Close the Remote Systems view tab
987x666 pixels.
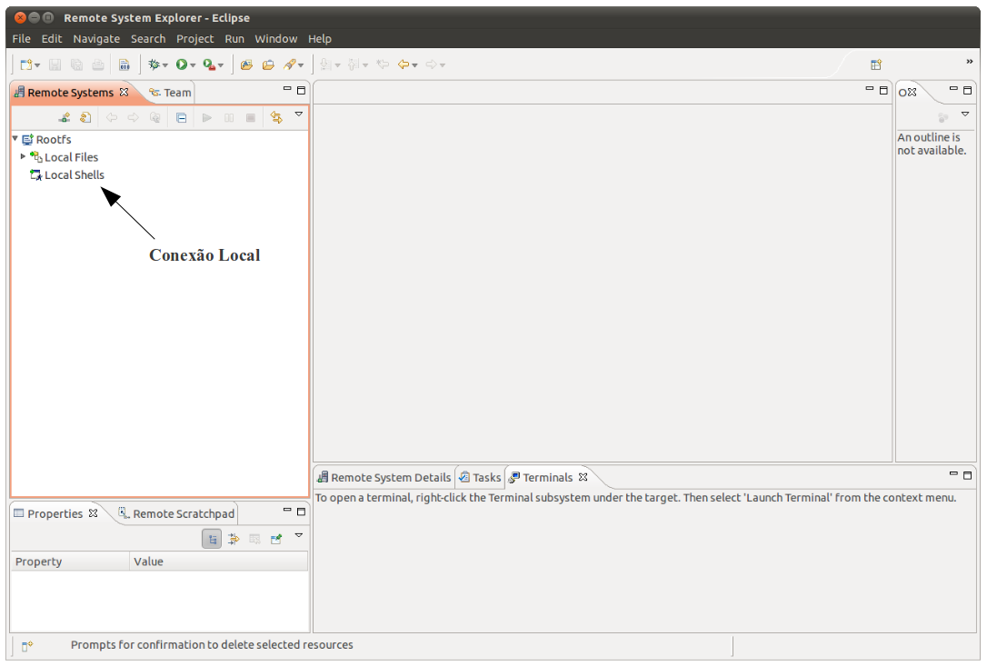pos(124,92)
